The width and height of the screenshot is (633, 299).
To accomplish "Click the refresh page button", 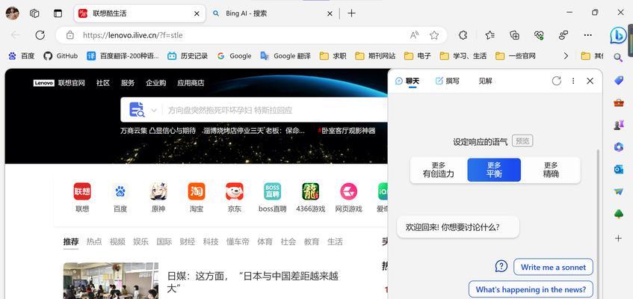I will coord(40,35).
